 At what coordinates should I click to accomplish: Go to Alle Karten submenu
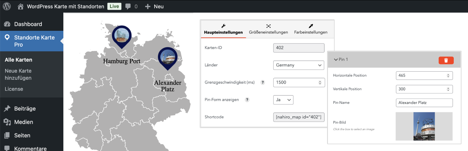point(18,60)
